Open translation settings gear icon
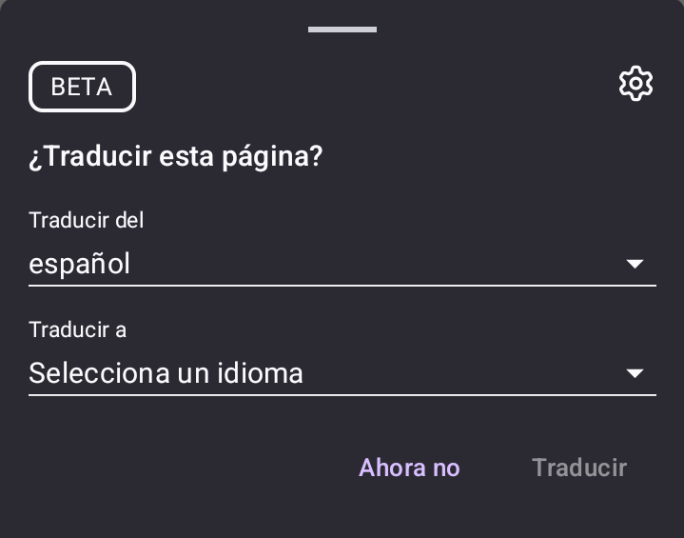Screen dimensions: 684x538 (635, 84)
